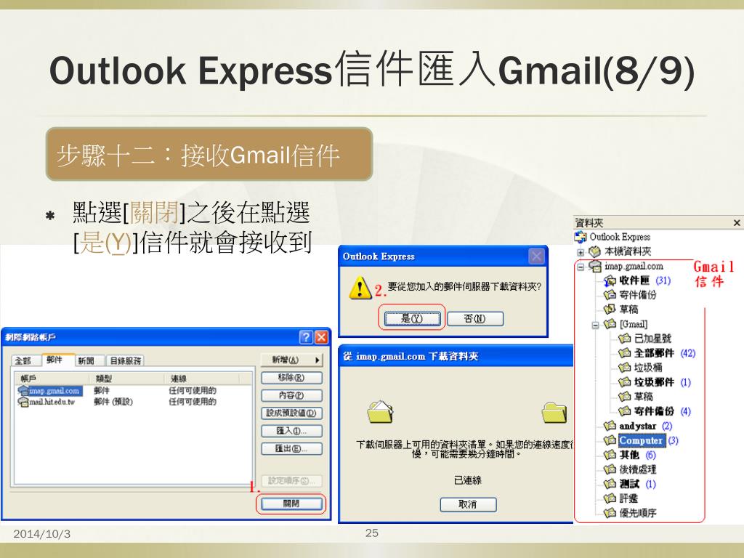The height and width of the screenshot is (558, 744).
Task: Switch to the 目錄服務 tab
Action: [x=125, y=361]
